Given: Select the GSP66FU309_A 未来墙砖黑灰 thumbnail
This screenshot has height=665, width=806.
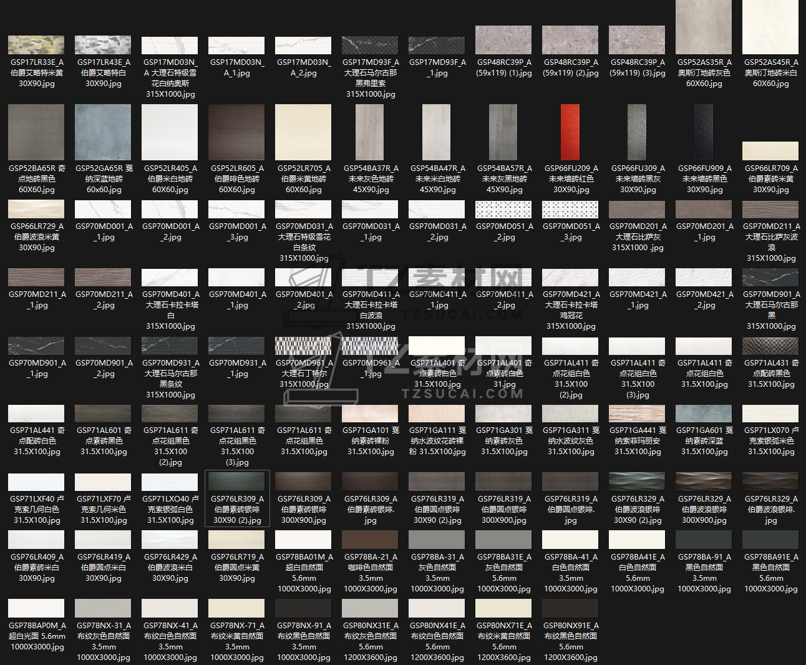Looking at the screenshot, I should click(637, 132).
